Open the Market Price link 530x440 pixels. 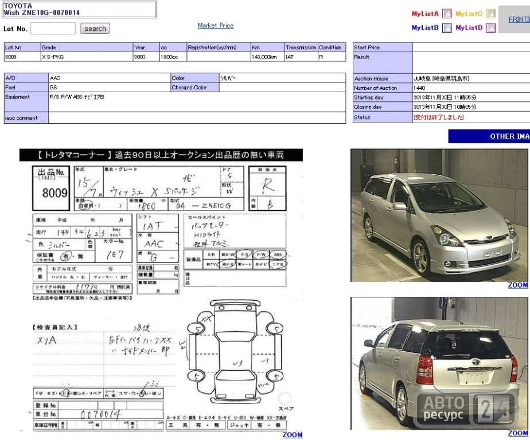tap(216, 25)
